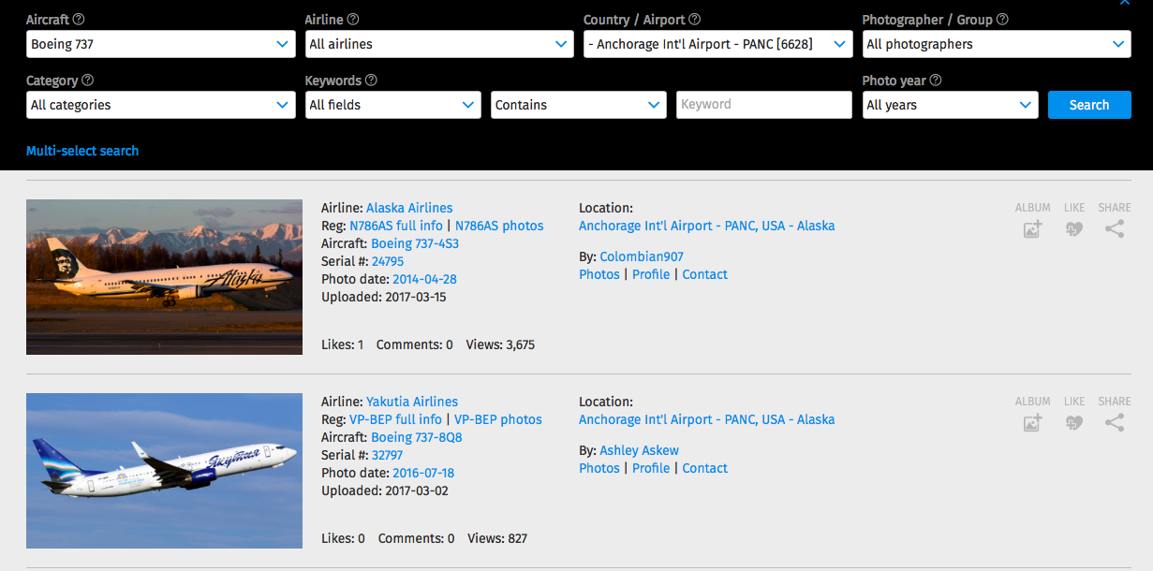Open Boeing 737-8Q8 aircraft link
1153x571 pixels.
click(x=417, y=437)
